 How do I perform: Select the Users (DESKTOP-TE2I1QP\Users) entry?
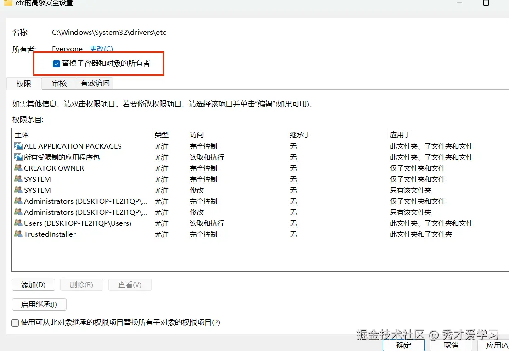[x=260, y=223]
